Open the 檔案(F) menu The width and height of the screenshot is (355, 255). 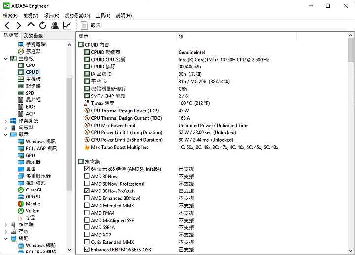[10, 16]
